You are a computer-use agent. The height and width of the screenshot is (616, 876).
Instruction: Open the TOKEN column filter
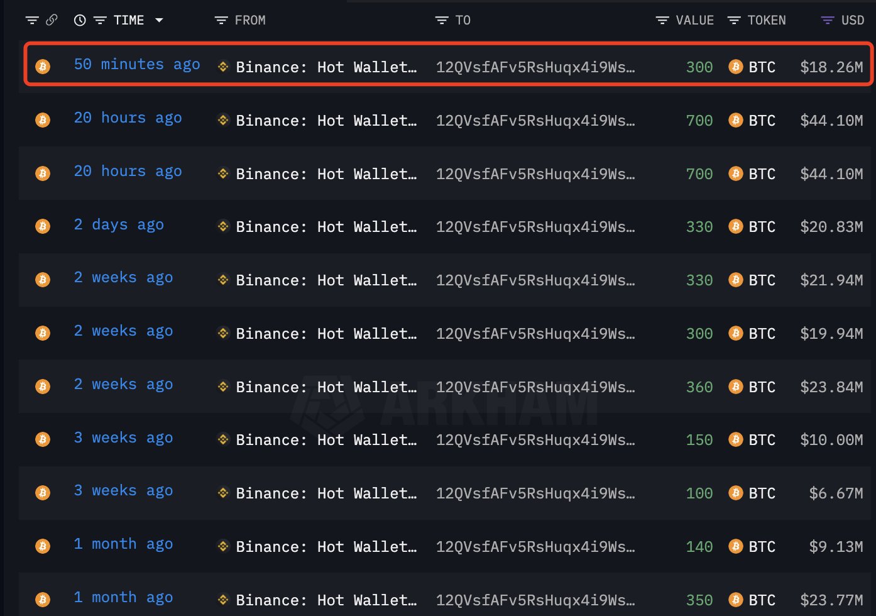pyautogui.click(x=733, y=21)
